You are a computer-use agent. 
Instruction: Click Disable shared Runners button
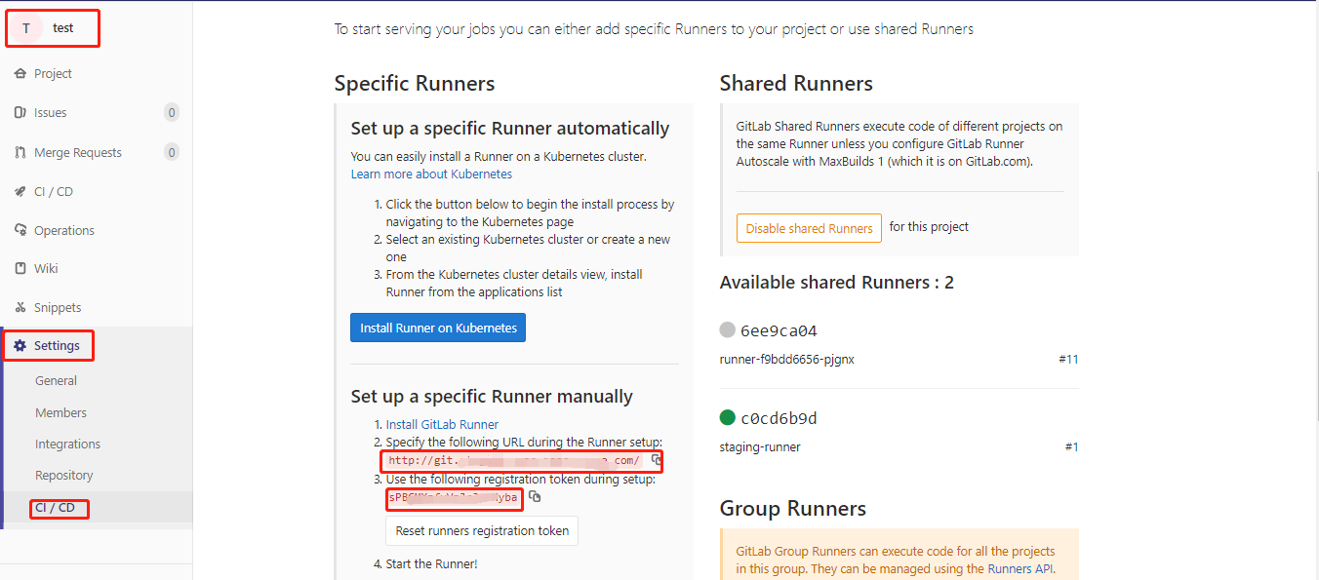(809, 228)
